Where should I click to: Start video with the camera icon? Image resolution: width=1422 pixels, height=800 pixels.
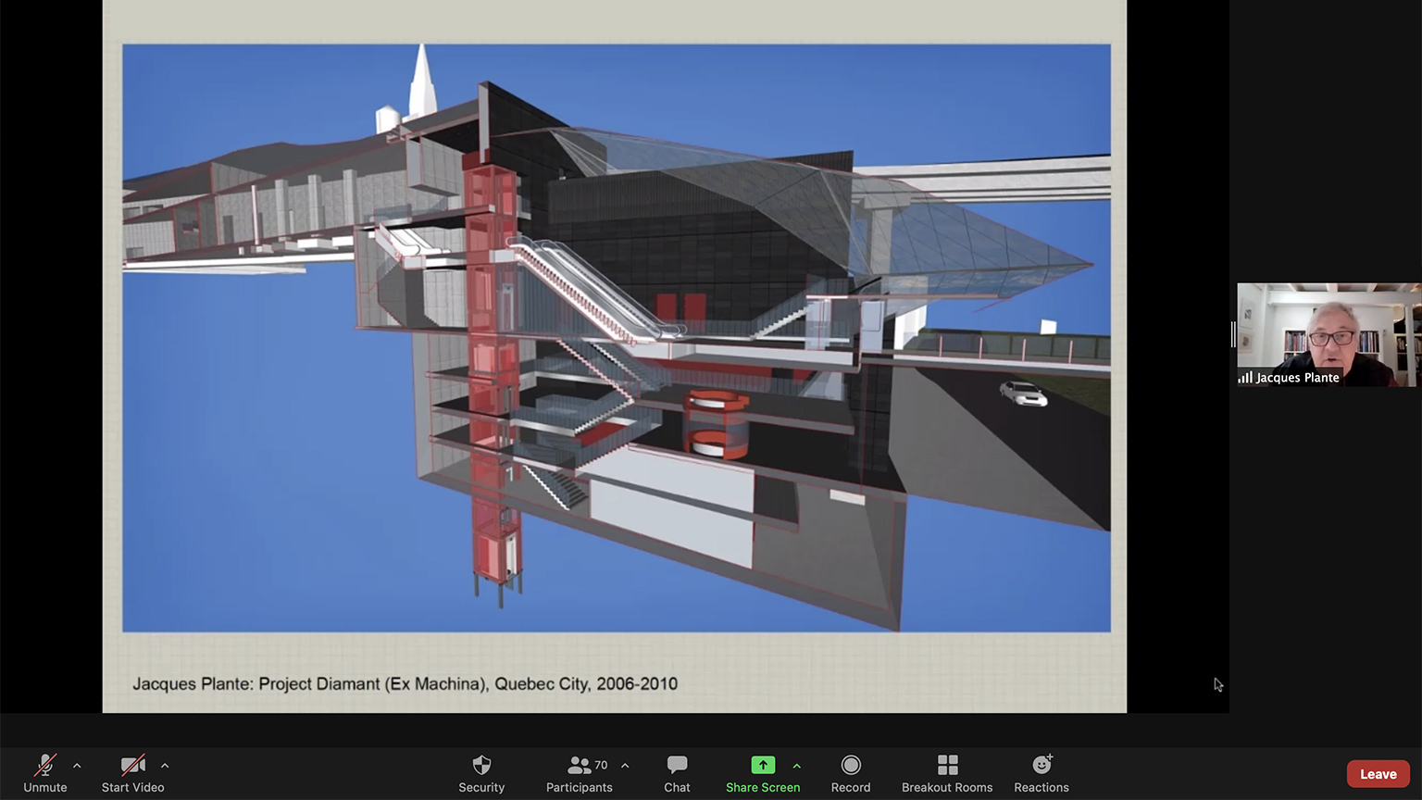(132, 766)
